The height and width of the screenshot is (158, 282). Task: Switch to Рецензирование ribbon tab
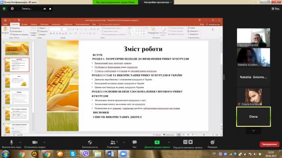[x=82, y=25]
